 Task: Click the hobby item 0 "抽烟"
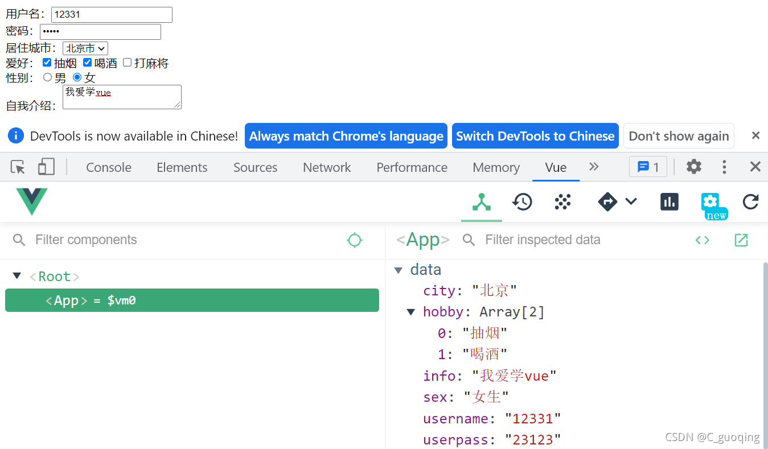tap(485, 333)
